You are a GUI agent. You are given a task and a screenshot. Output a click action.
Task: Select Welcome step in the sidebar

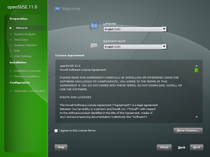click(x=21, y=28)
